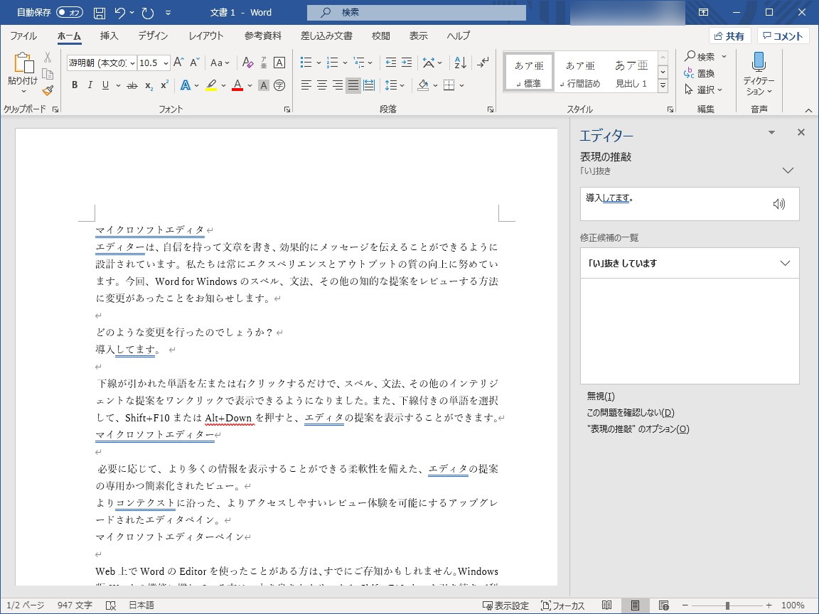
Task: Expand the 「い」抜き section in Editor pane
Action: tap(788, 171)
